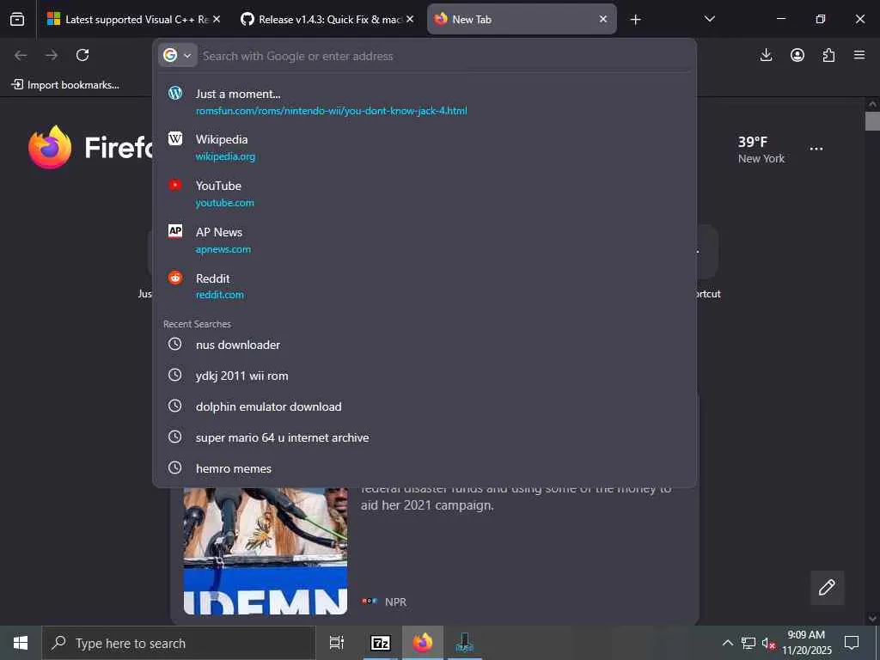Screen dimensions: 880x660
Task: Switch to Release v1.4.3 Quick Fix tab
Action: click(328, 19)
